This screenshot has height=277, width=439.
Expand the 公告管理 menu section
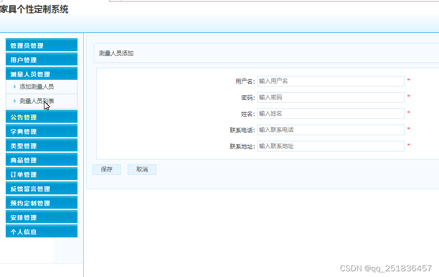tap(42, 117)
